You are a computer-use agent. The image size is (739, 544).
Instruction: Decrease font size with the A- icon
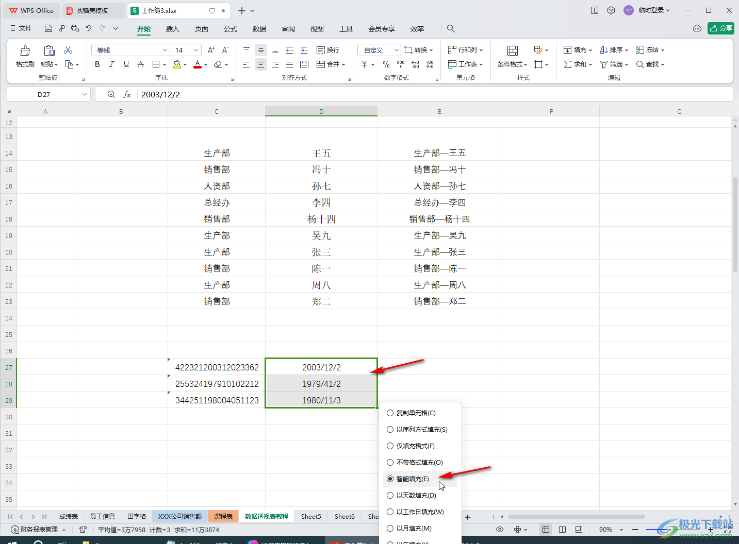point(226,50)
